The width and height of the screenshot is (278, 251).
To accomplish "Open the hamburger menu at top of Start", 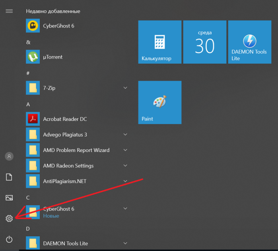I will click(x=9, y=12).
